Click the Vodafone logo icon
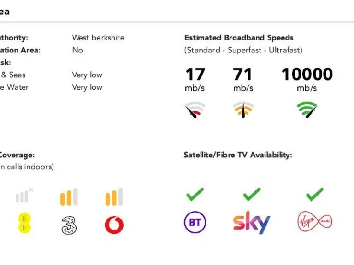 pyautogui.click(x=114, y=225)
